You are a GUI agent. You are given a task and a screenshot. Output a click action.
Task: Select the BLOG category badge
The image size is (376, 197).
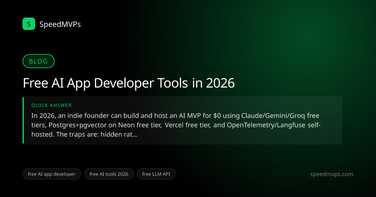tap(39, 61)
